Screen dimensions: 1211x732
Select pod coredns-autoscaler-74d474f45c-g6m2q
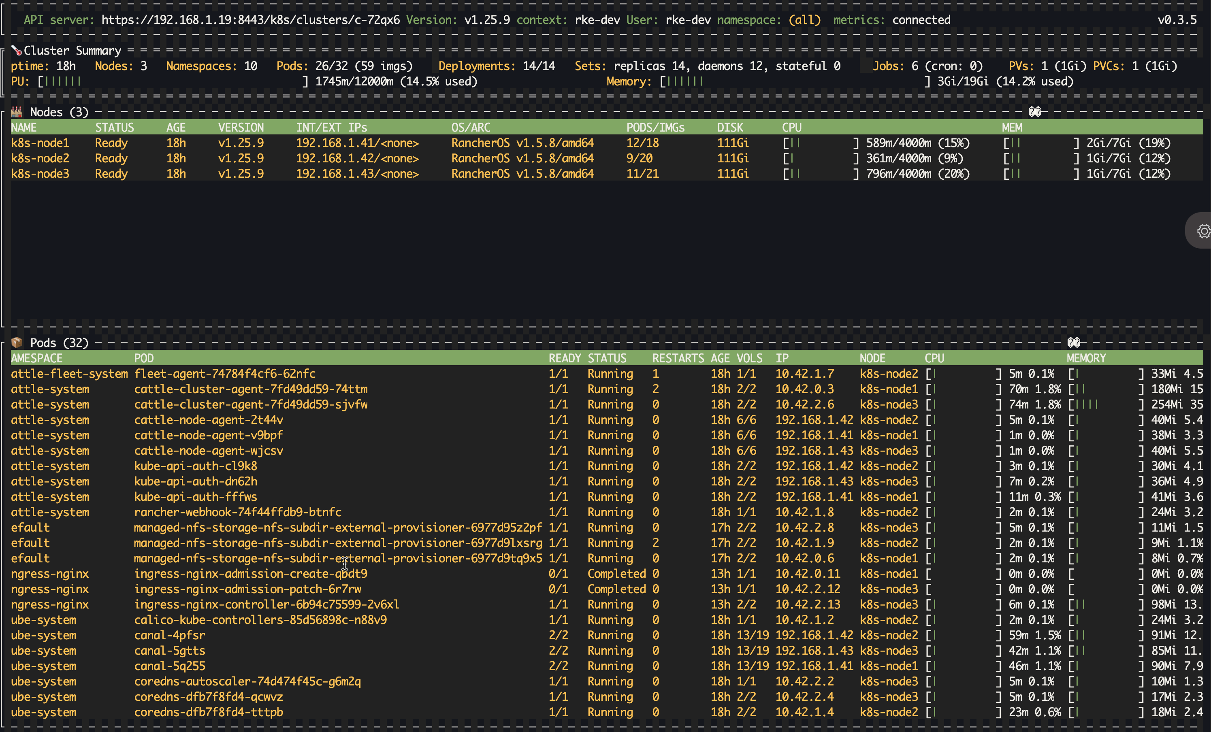pyautogui.click(x=248, y=681)
